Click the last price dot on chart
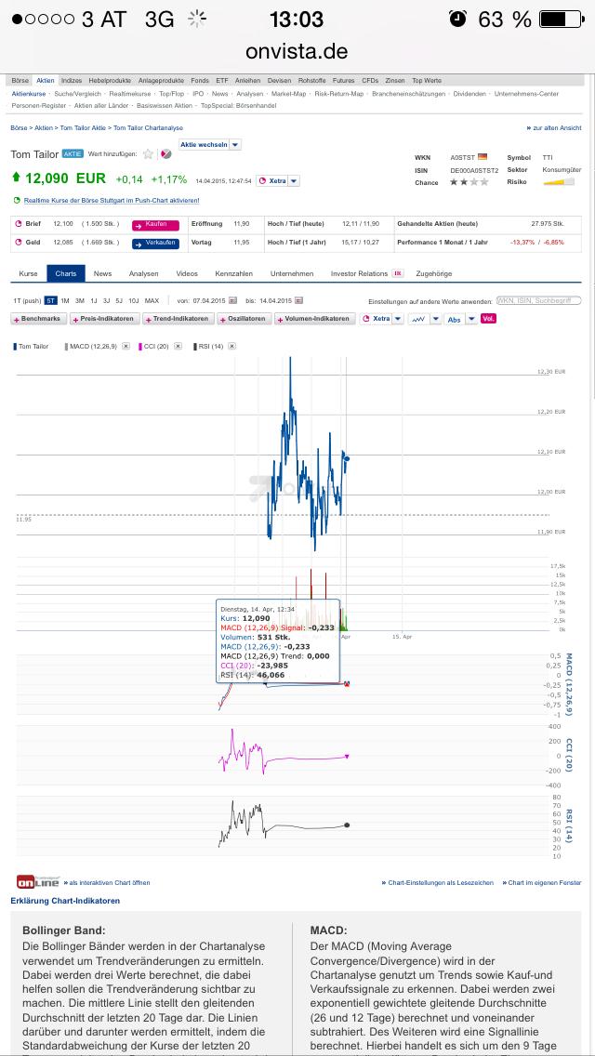595x1056 pixels. 347,458
